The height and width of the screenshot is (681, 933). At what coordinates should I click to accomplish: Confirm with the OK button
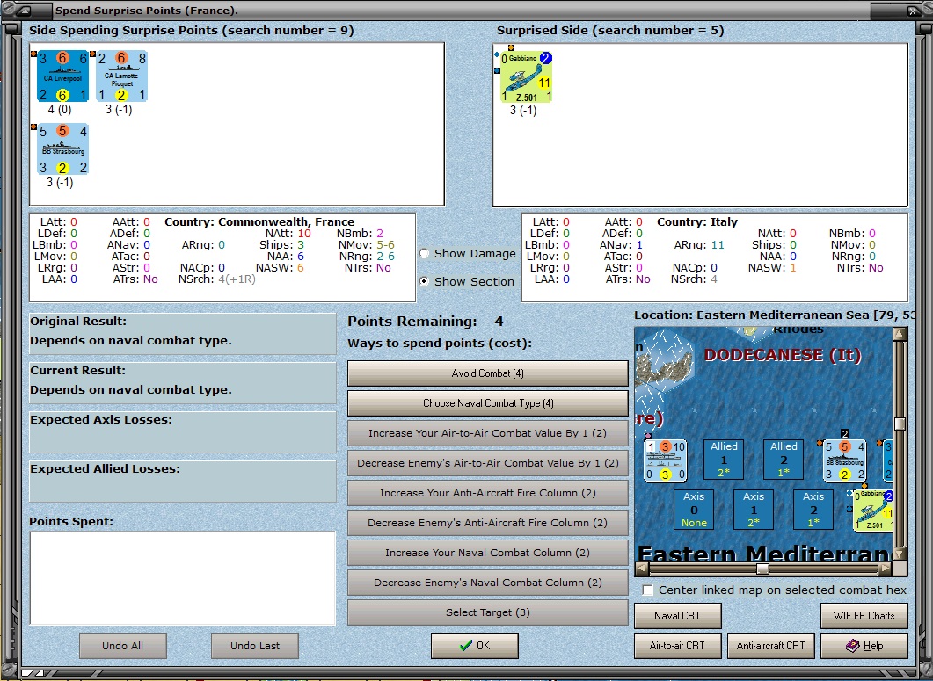click(474, 645)
